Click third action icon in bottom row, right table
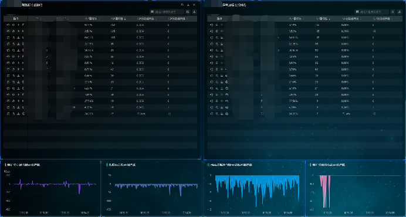This screenshot has height=217, width=406. 222,113
